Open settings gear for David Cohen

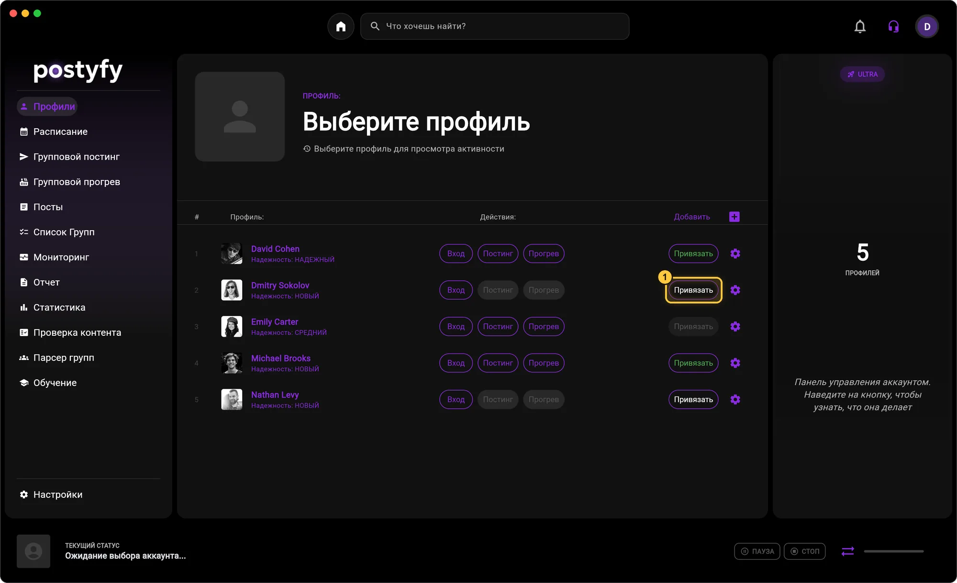point(735,253)
